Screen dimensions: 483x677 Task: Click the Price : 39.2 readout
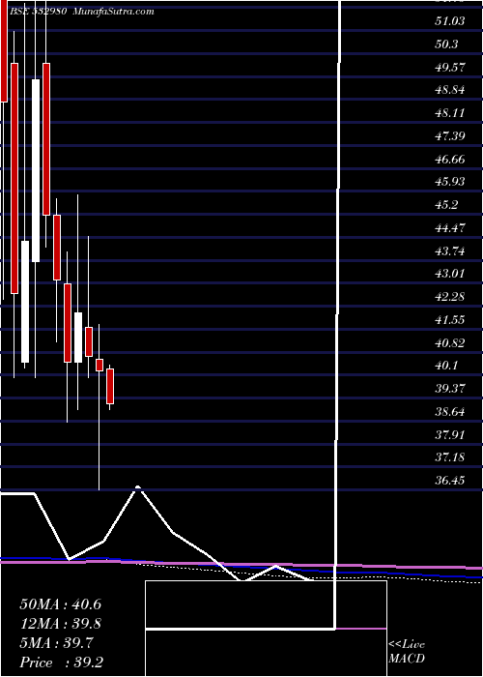click(60, 662)
